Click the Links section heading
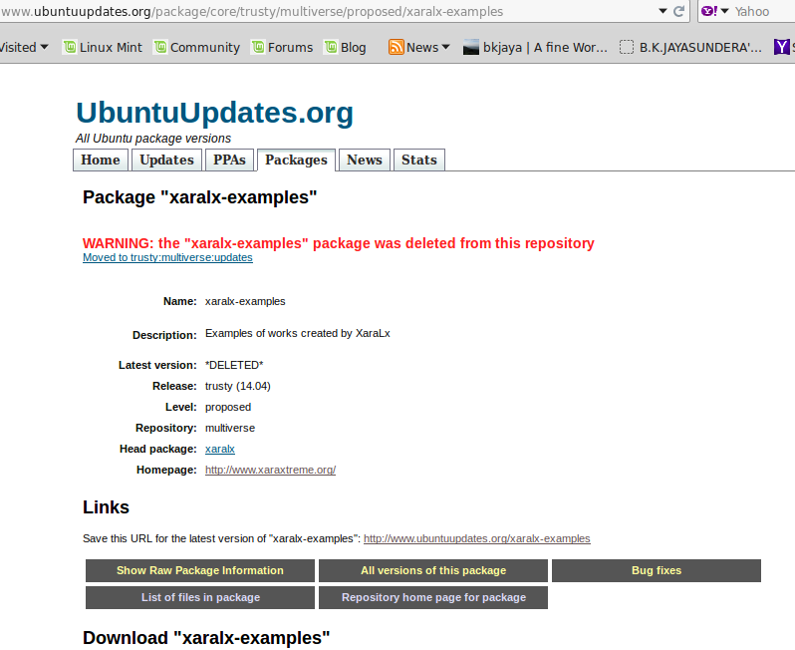The width and height of the screenshot is (795, 650). click(x=106, y=506)
